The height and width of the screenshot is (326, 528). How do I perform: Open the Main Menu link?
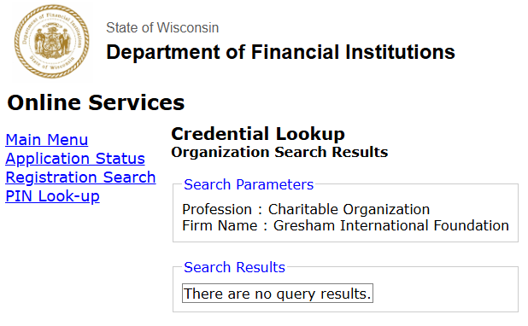pos(47,140)
